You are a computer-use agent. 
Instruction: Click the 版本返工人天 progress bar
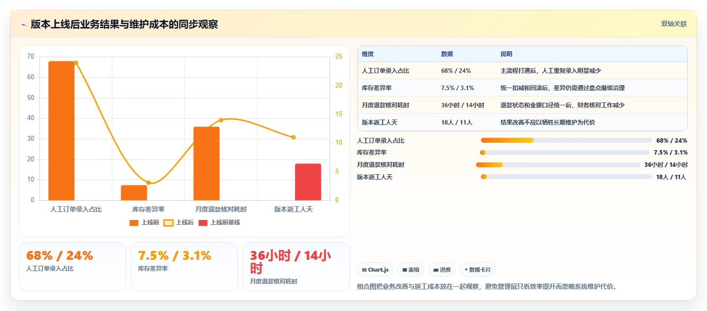[567, 177]
